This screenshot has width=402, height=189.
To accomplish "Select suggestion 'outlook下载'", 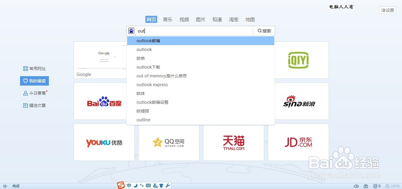I will pos(201,67).
